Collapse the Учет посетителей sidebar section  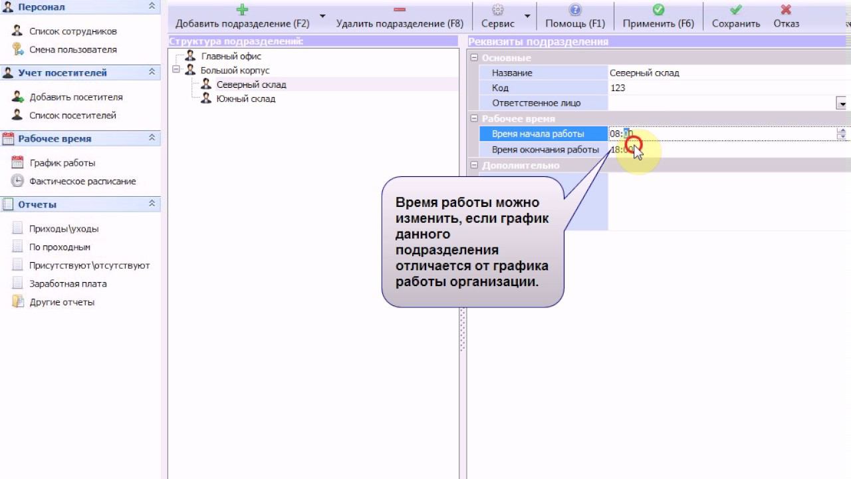pyautogui.click(x=152, y=73)
